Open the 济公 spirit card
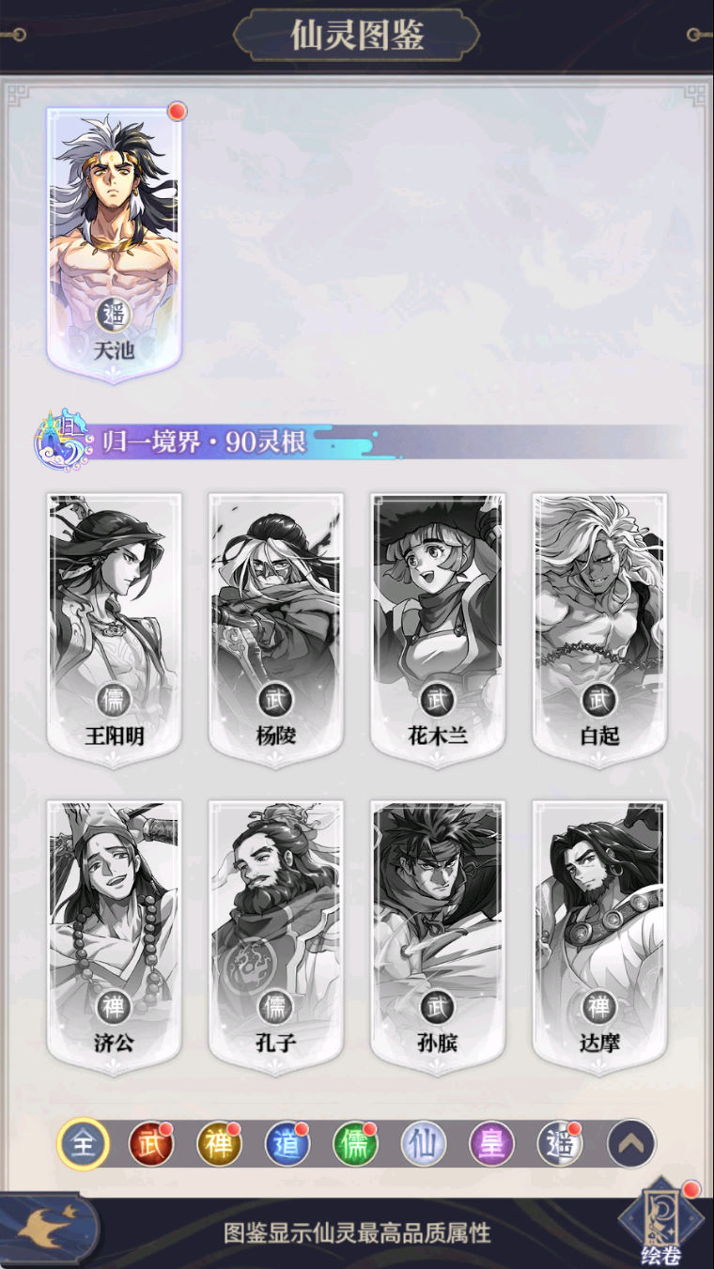This screenshot has height=1269, width=714. [115, 937]
